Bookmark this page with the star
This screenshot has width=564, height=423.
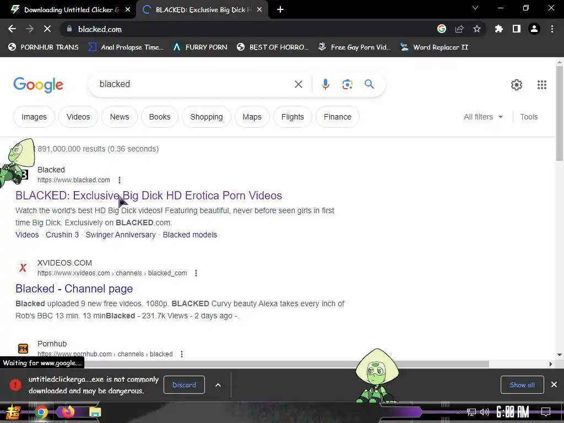pyautogui.click(x=477, y=29)
